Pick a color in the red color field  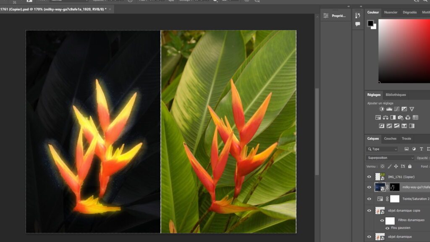coord(404,51)
